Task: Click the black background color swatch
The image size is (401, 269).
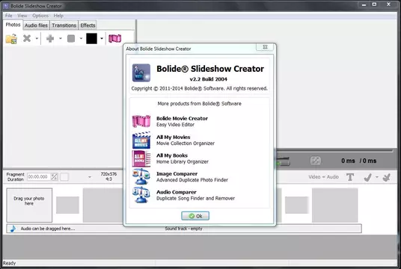Action: click(91, 39)
